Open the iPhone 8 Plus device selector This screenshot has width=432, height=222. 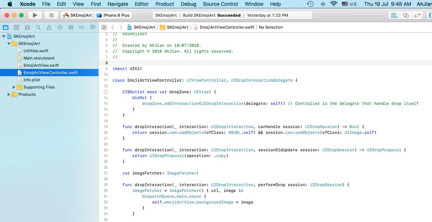pos(116,15)
